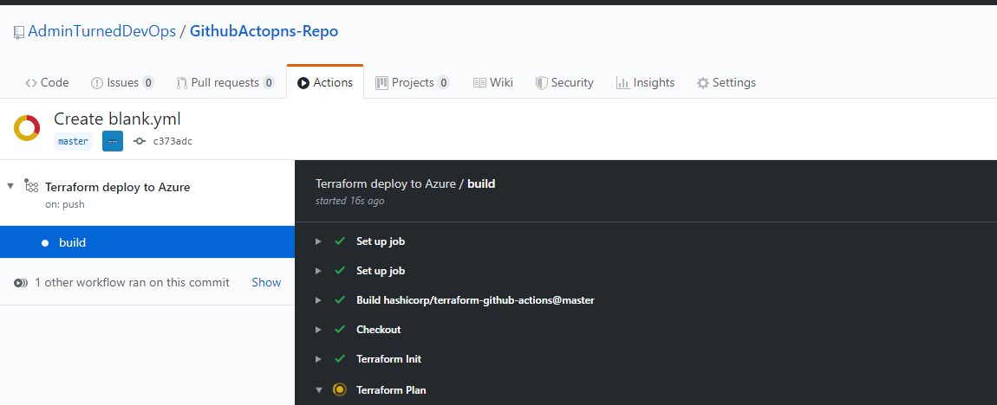Image resolution: width=997 pixels, height=405 pixels.
Task: Collapse the Terraform deploy to Azure workflow
Action: [x=10, y=186]
